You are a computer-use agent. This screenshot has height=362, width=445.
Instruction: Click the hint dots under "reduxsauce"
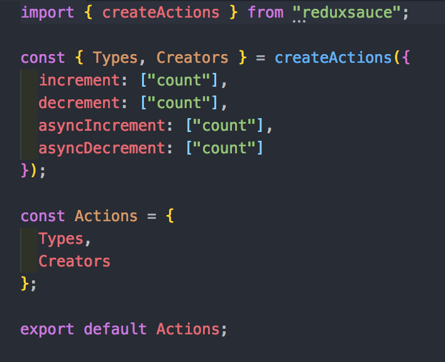[x=298, y=22]
